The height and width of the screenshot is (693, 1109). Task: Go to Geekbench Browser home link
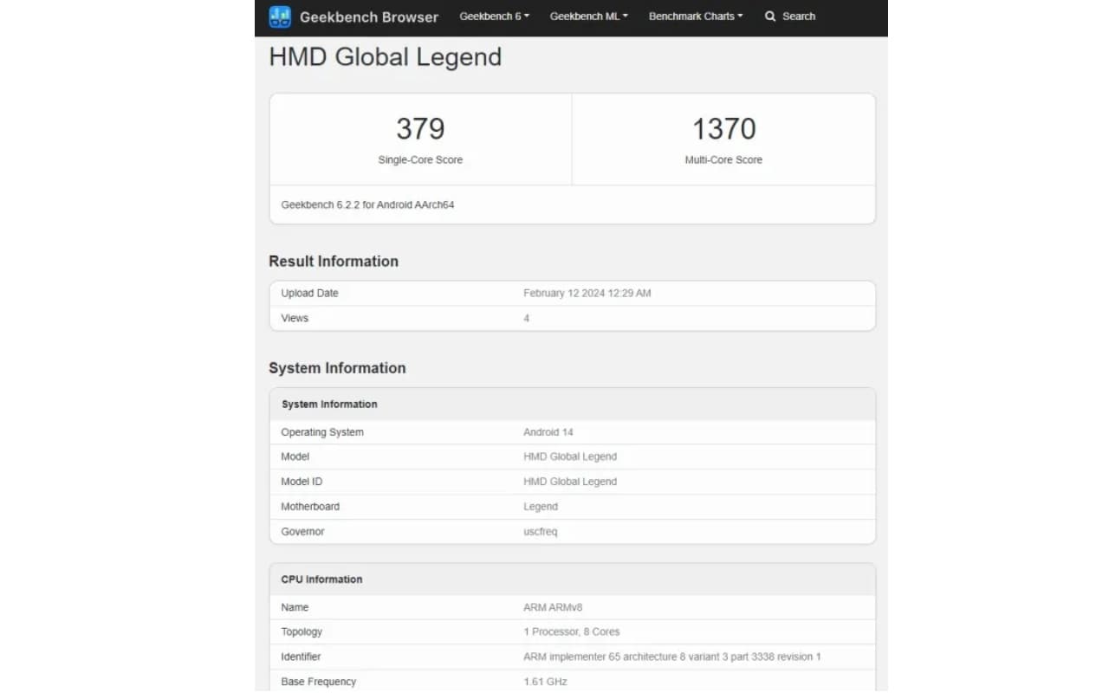[368, 17]
